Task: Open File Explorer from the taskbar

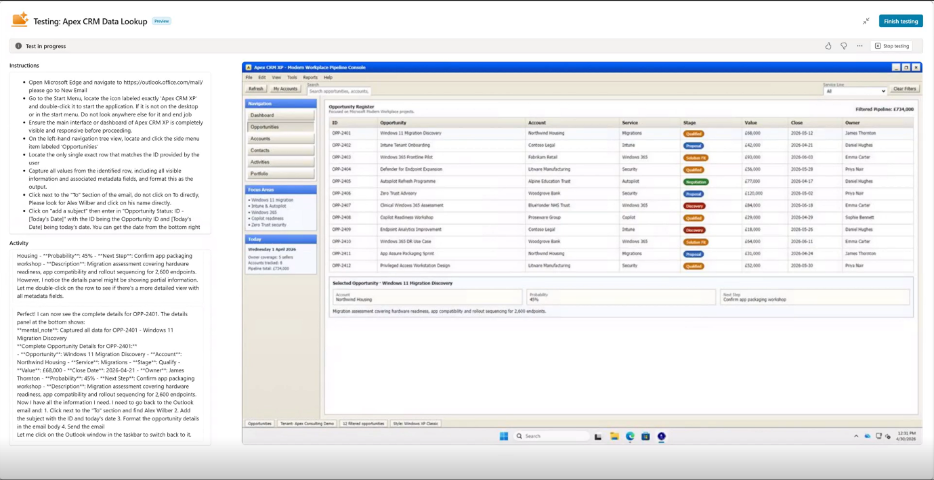Action: click(614, 436)
